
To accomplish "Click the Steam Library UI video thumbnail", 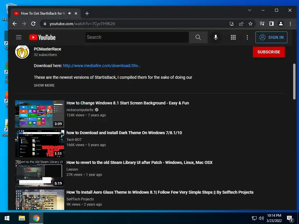I will pos(40,173).
